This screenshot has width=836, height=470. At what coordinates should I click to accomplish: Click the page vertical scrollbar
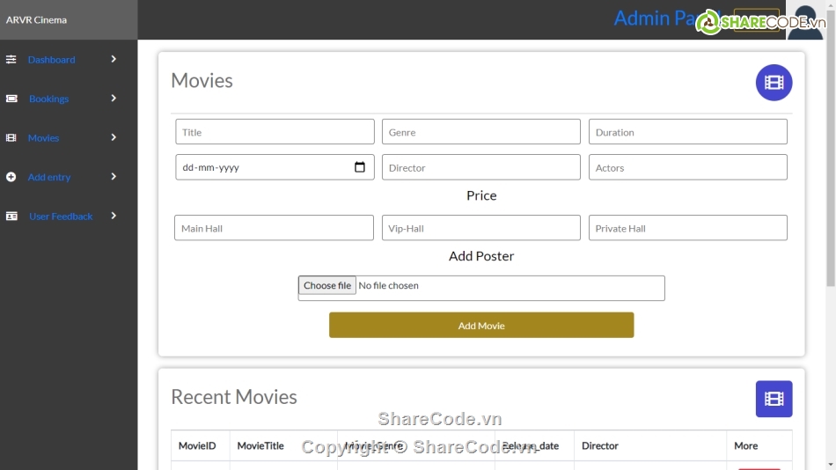point(830,176)
